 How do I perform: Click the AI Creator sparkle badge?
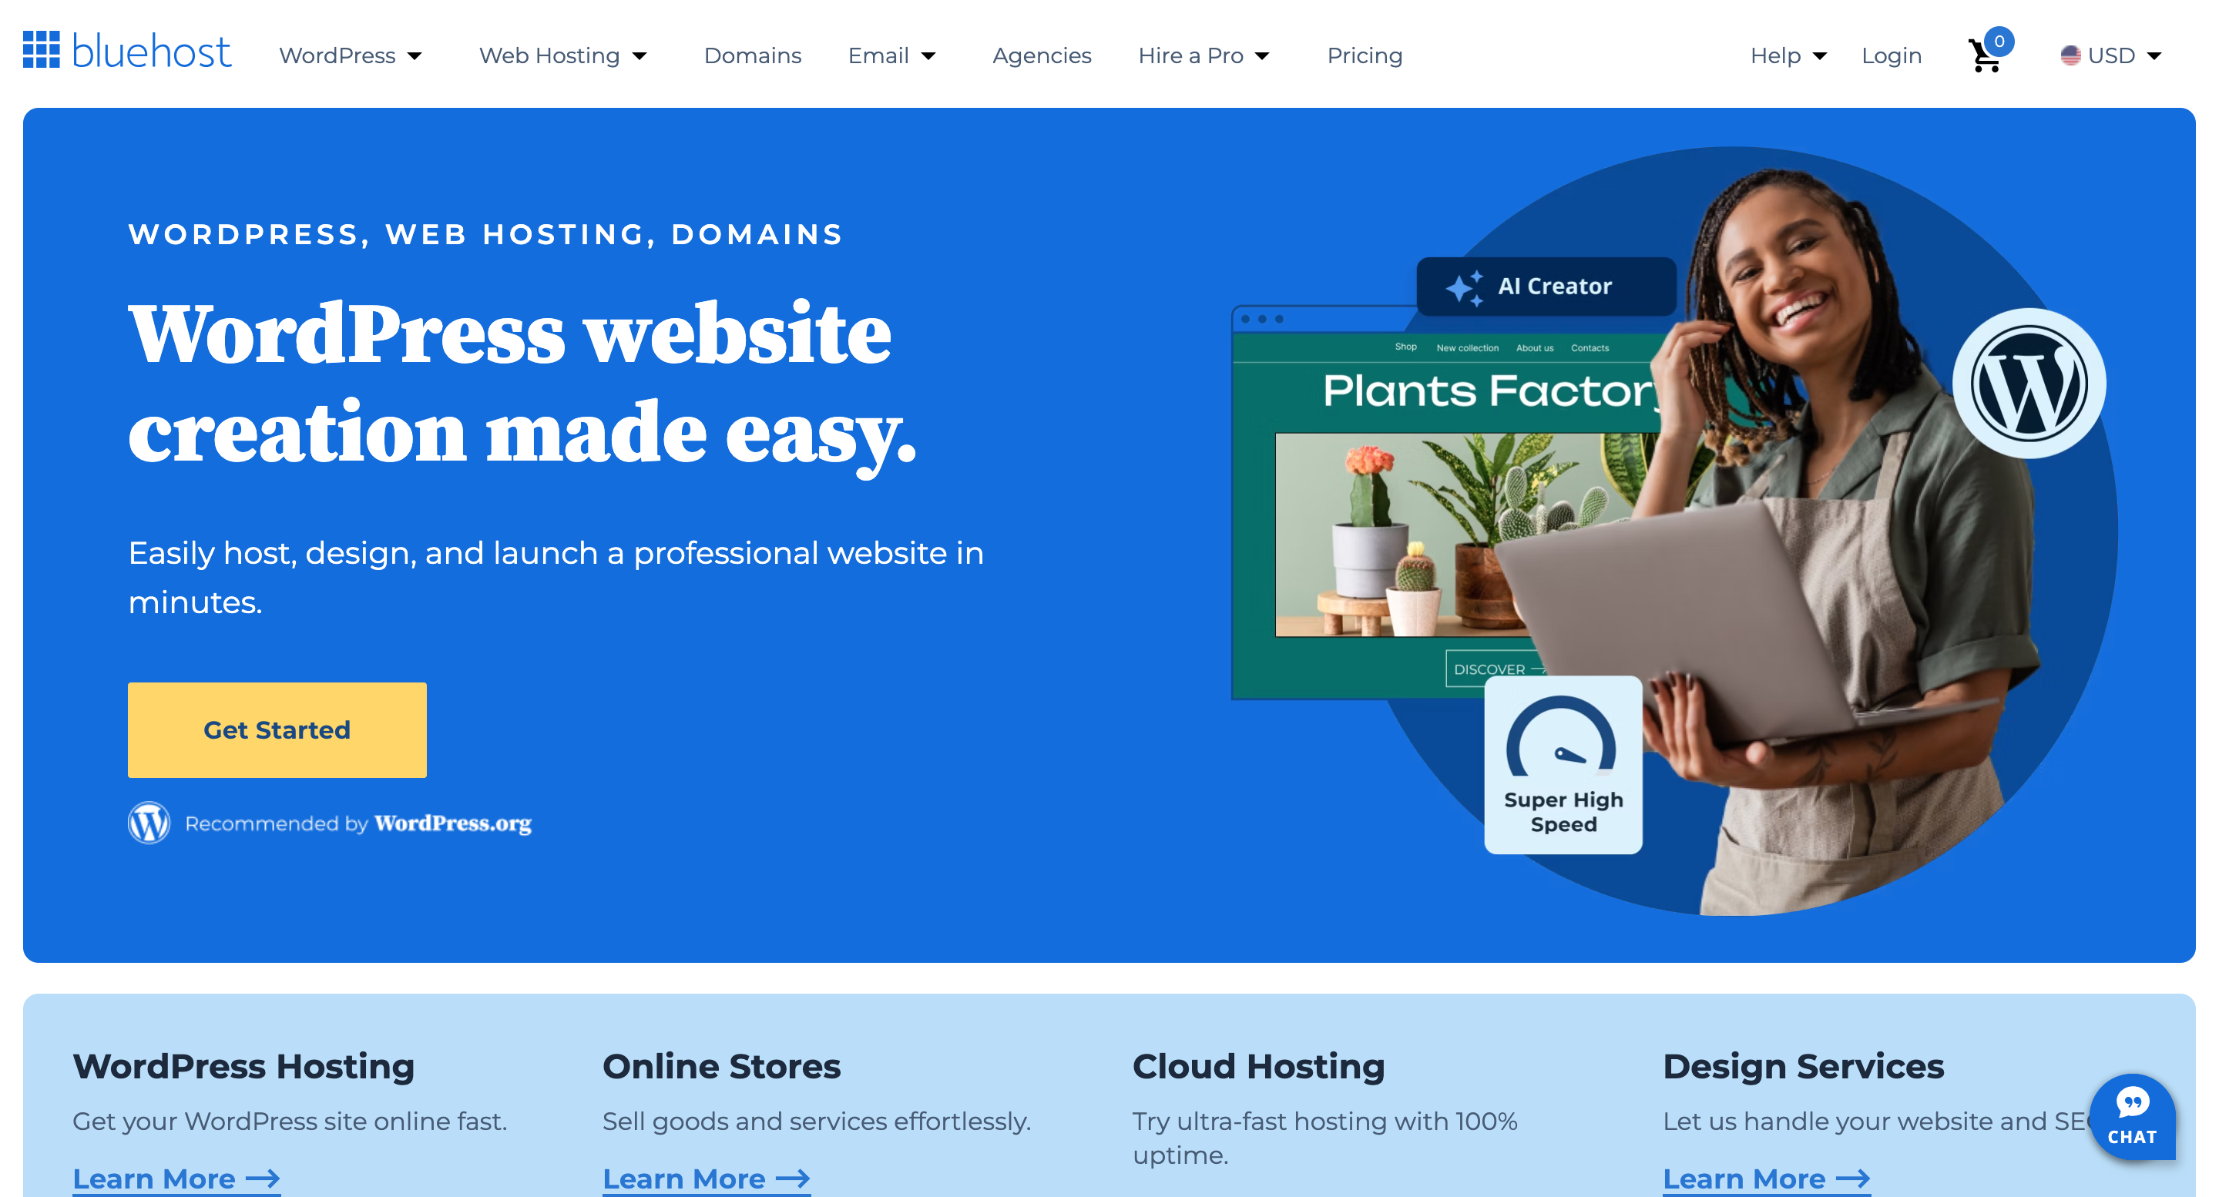[1546, 287]
